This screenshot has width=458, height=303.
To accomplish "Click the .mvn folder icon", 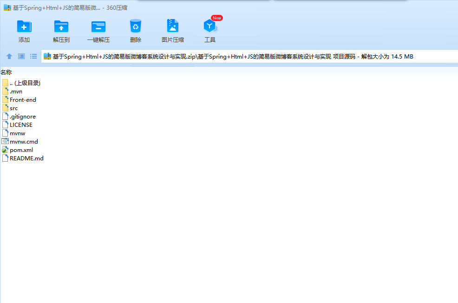I will (5, 91).
